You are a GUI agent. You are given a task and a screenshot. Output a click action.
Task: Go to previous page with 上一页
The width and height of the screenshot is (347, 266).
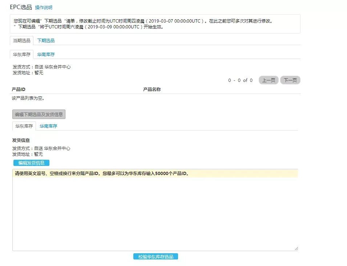(269, 80)
